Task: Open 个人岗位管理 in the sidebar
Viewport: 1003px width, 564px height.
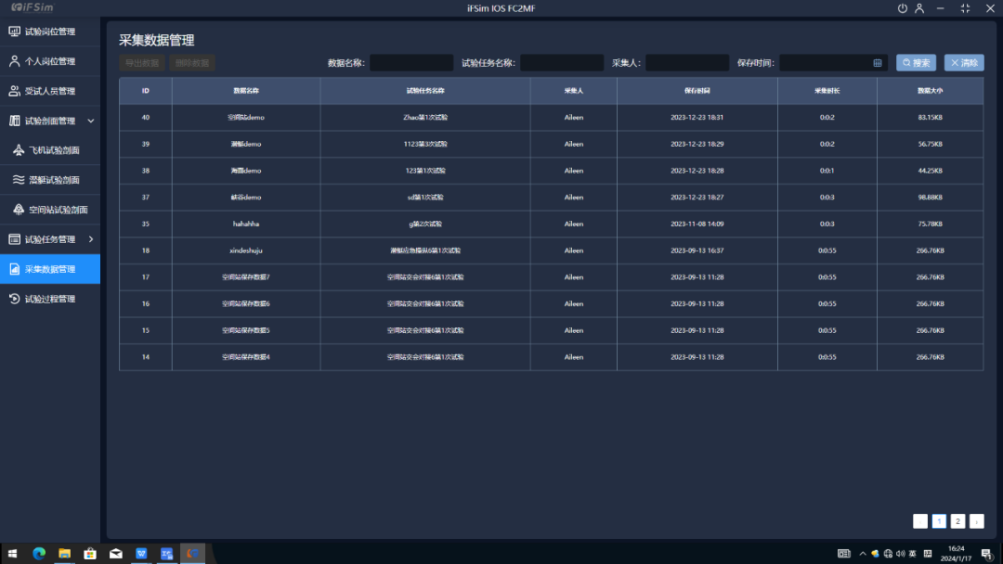Action: click(50, 61)
